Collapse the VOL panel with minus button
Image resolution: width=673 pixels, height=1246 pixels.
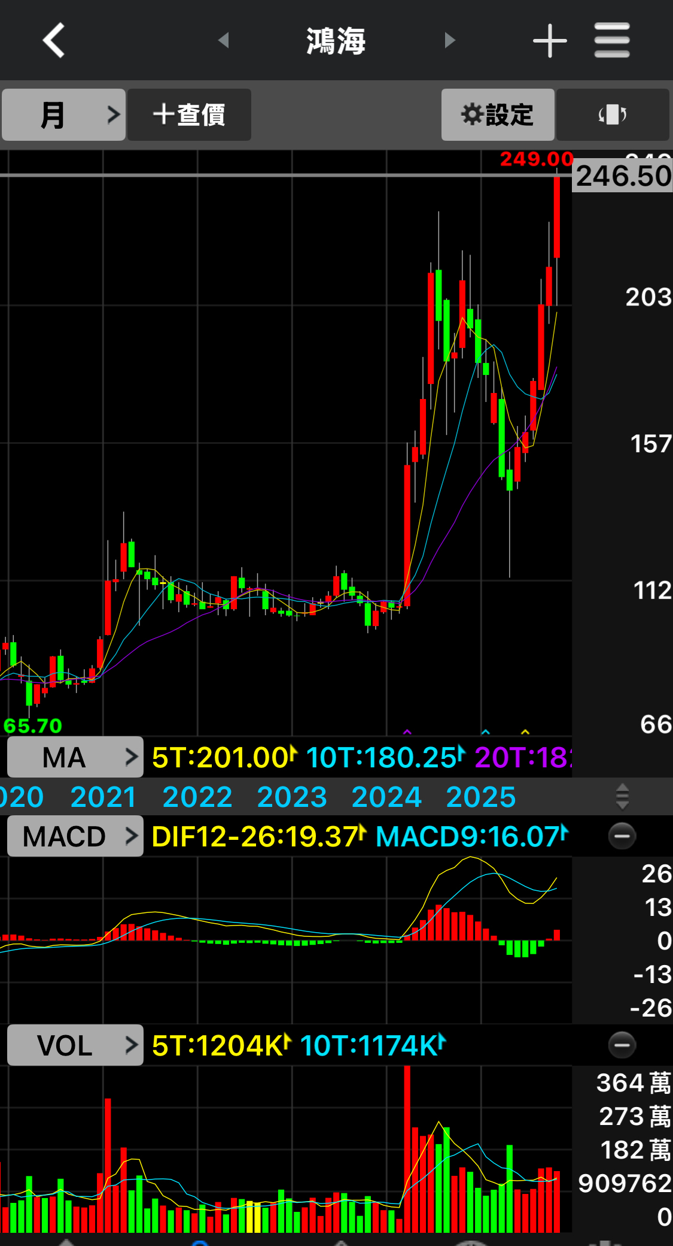pos(622,1045)
